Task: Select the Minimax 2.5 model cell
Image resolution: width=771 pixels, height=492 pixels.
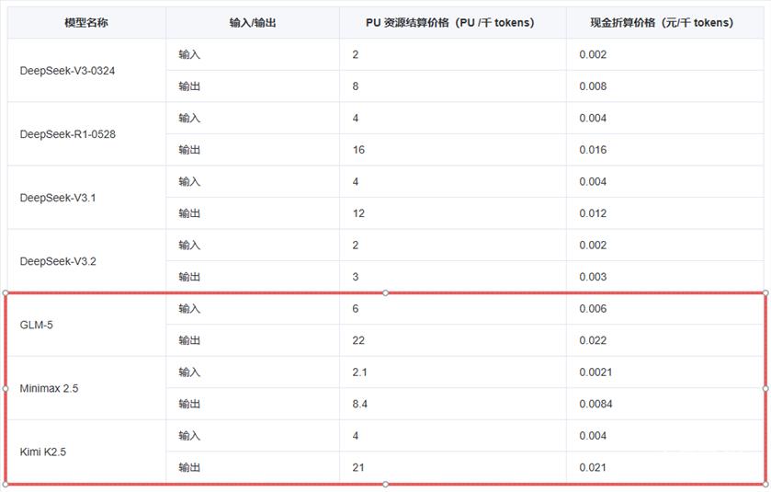Action: click(x=49, y=388)
